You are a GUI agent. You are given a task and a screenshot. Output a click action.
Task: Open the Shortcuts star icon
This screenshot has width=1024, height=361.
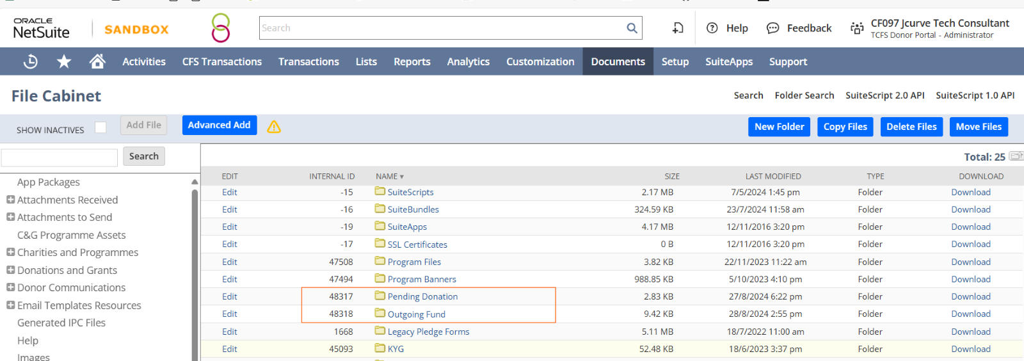[x=64, y=61]
